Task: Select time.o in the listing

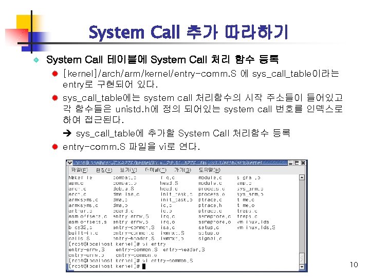Action: (246, 205)
